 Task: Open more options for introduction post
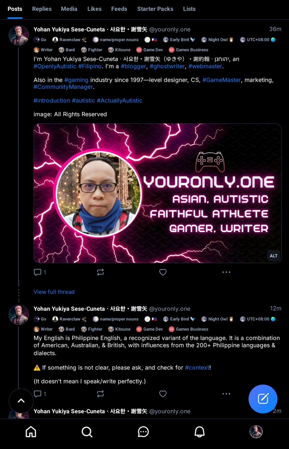(226, 272)
